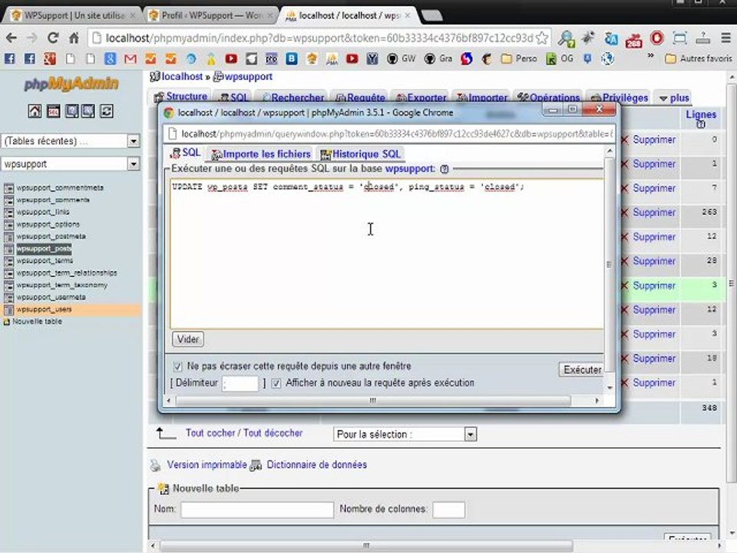The width and height of the screenshot is (737, 553).
Task: Open Gmail bookmark icon
Action: pyautogui.click(x=131, y=59)
